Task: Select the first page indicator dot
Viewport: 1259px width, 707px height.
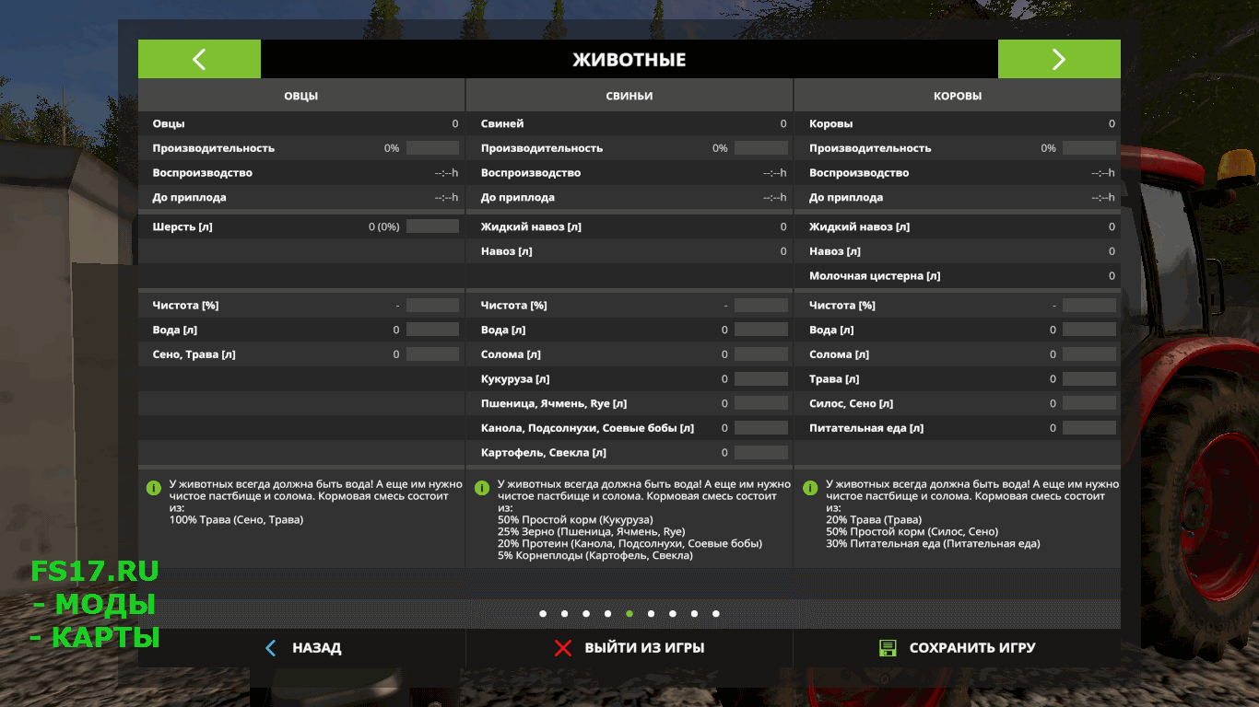Action: [x=543, y=613]
